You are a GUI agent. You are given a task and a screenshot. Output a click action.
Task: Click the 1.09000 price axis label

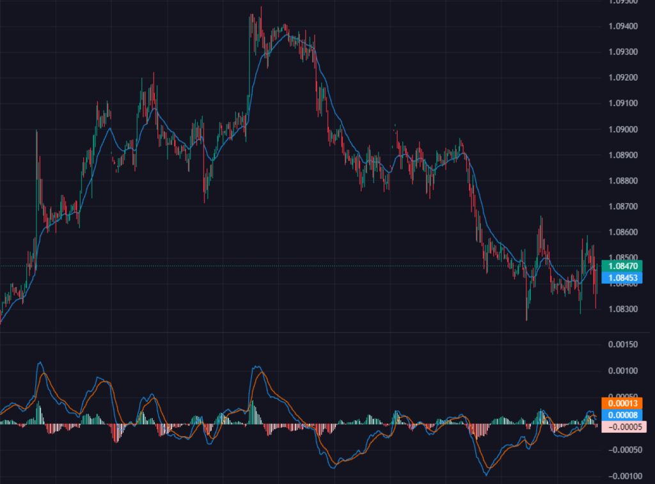622,129
